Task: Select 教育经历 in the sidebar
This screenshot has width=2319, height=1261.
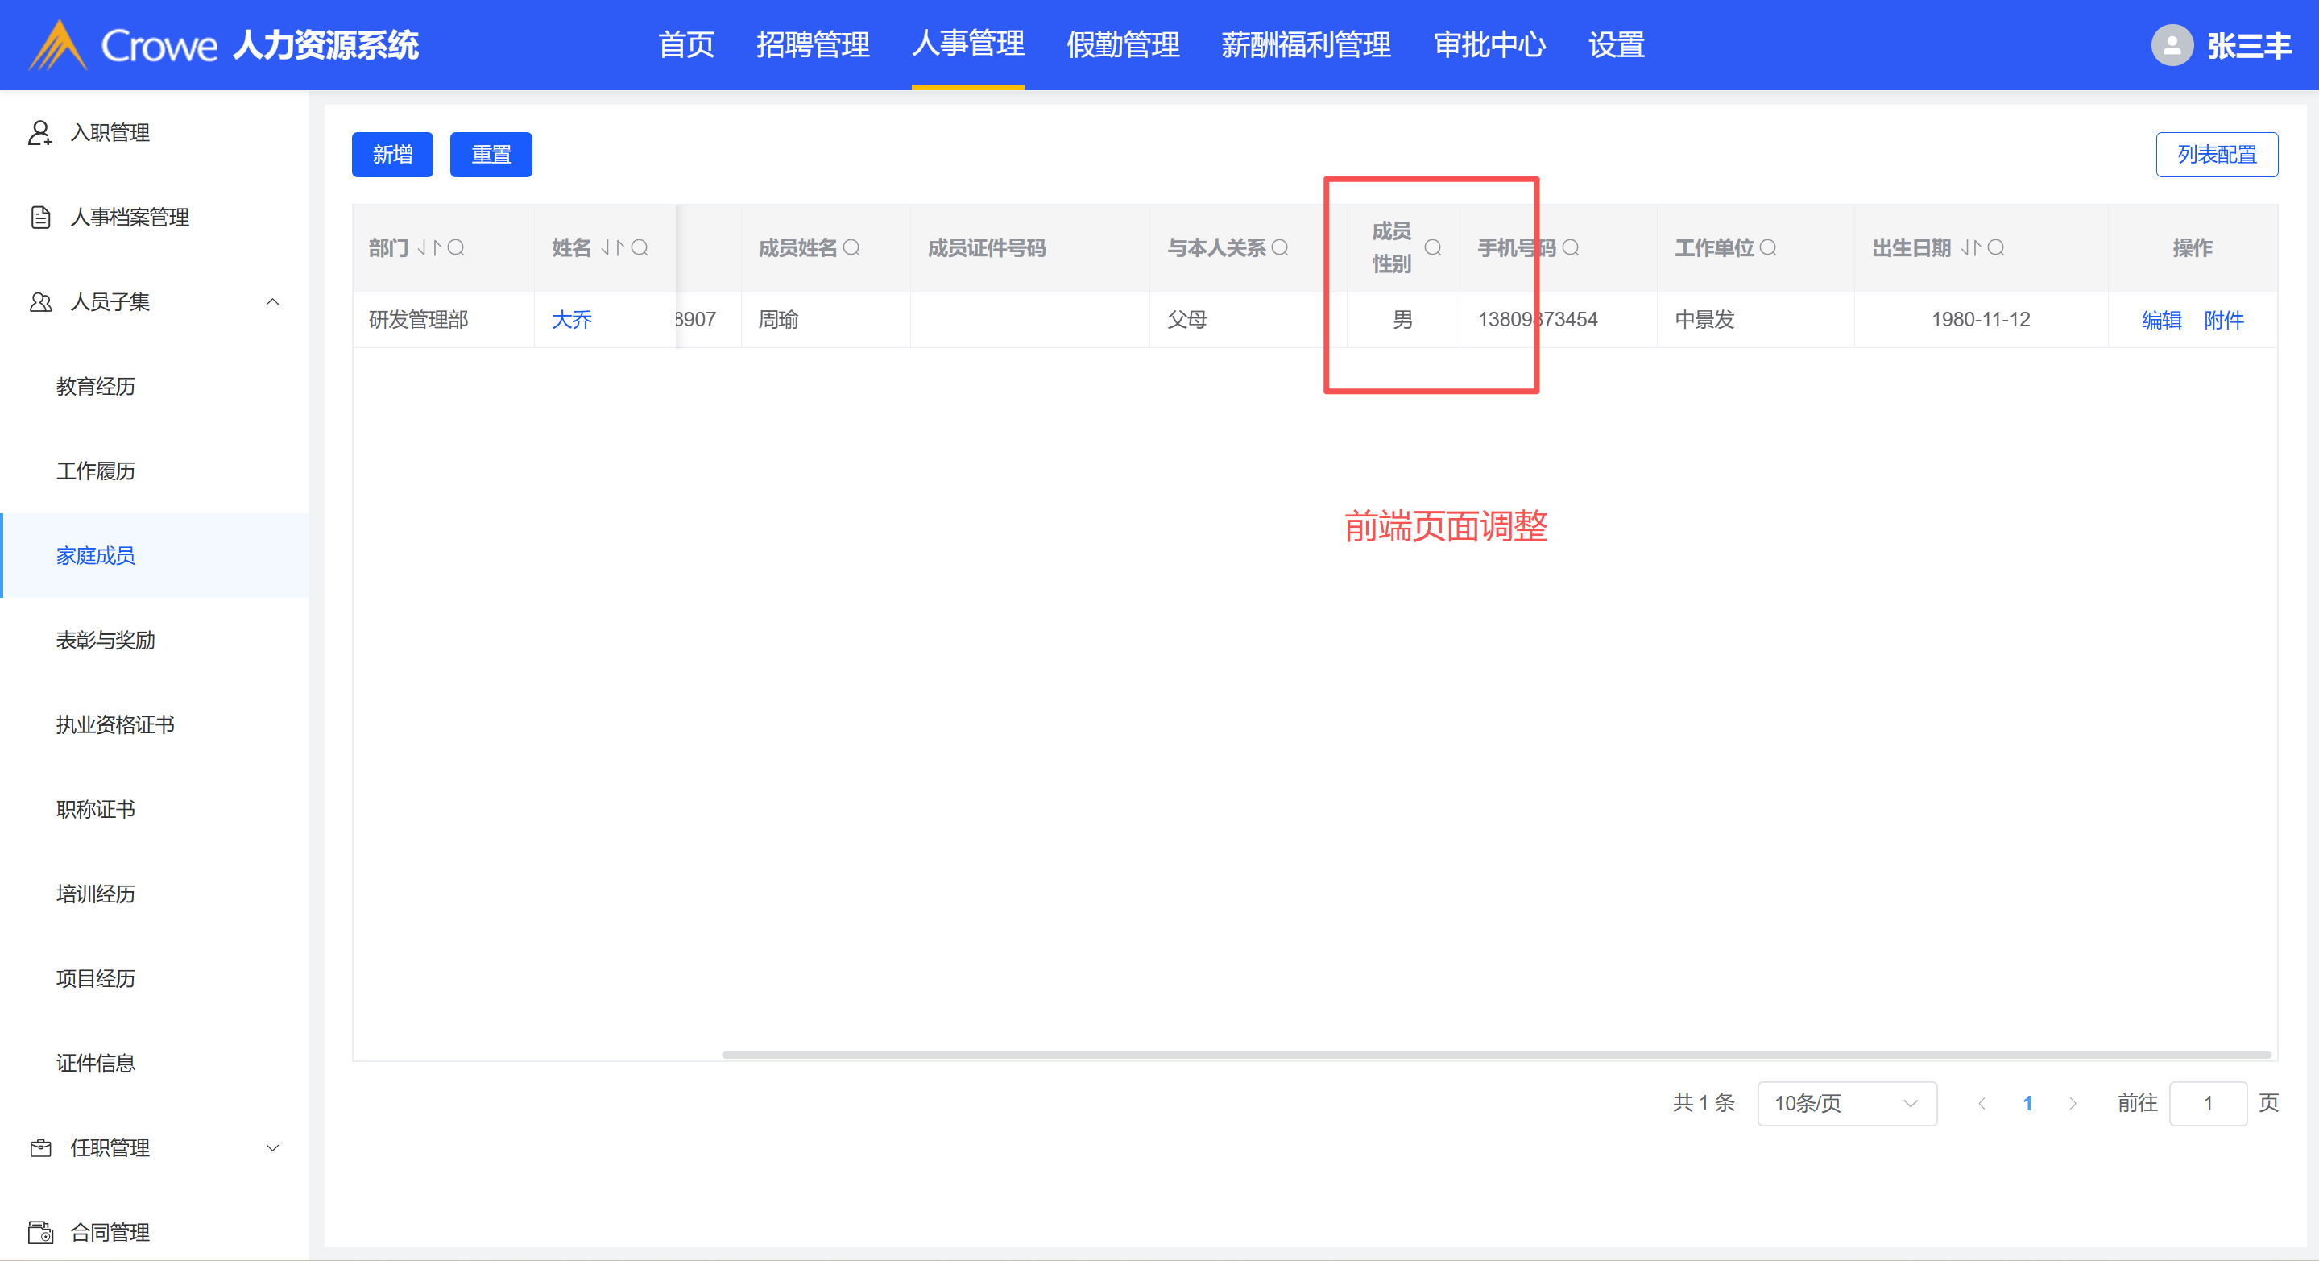Action: point(95,387)
